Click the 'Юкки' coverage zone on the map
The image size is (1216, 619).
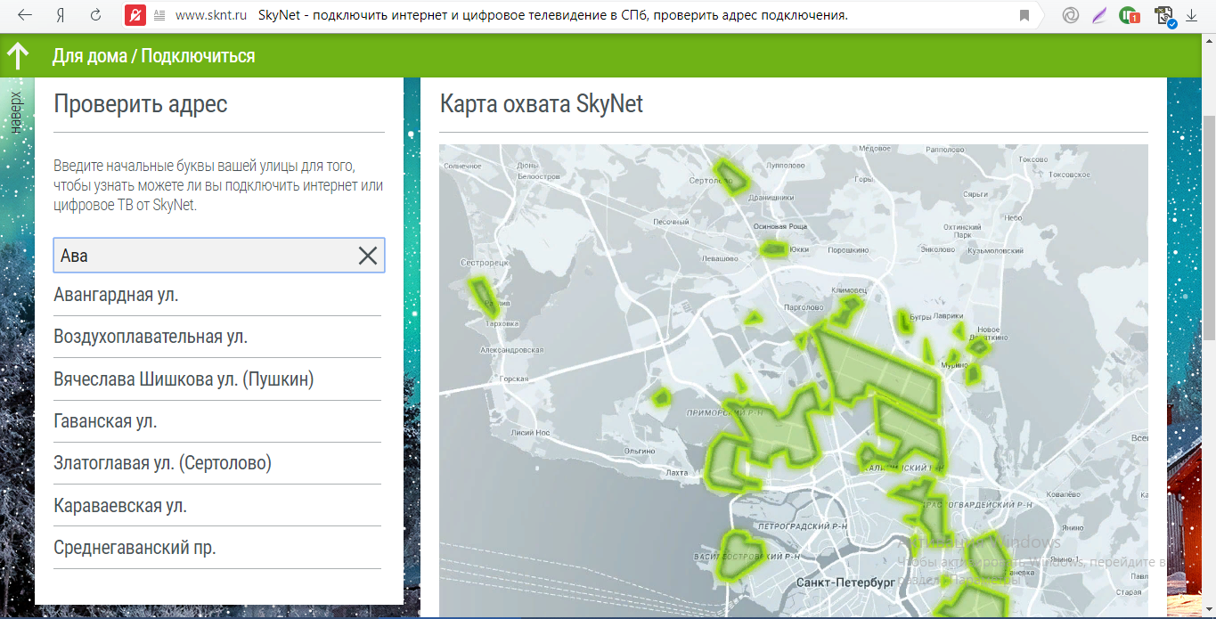pyautogui.click(x=773, y=248)
